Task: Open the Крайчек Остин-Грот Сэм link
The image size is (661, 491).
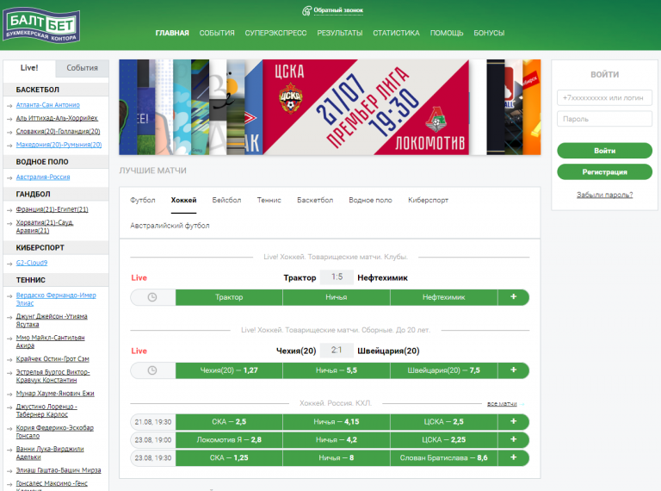Action: pyautogui.click(x=53, y=359)
